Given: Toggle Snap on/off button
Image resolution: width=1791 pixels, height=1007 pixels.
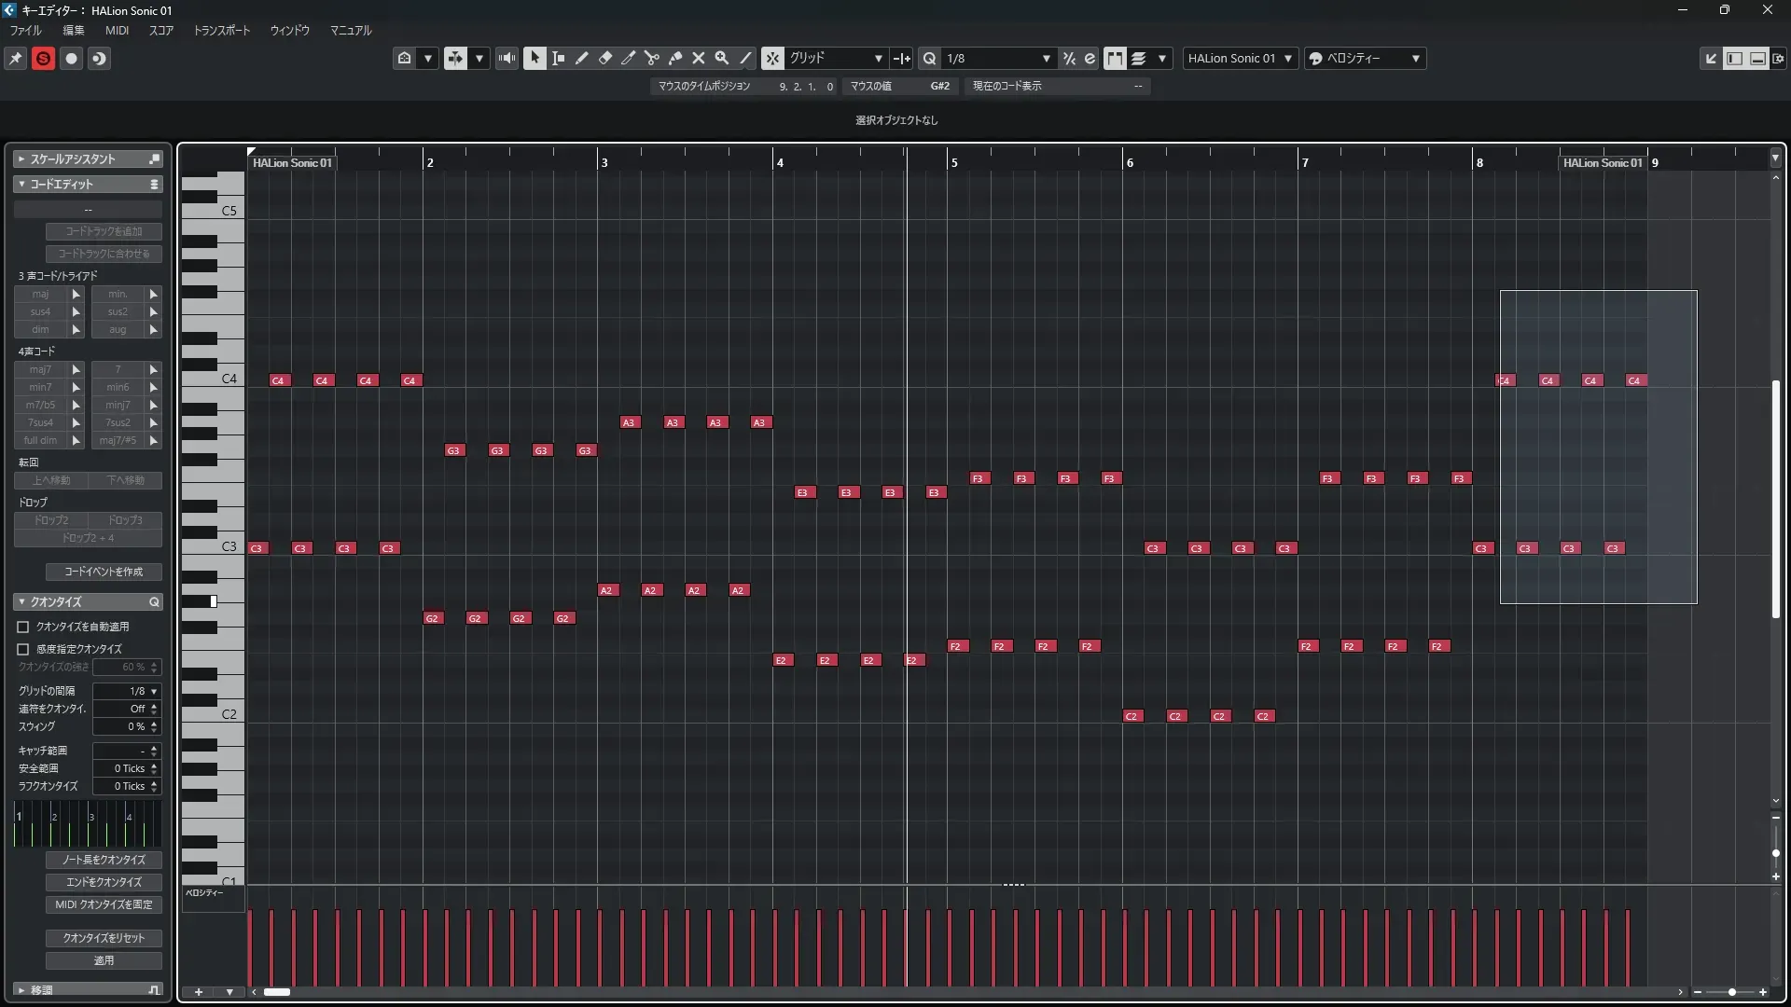Looking at the screenshot, I should [772, 58].
